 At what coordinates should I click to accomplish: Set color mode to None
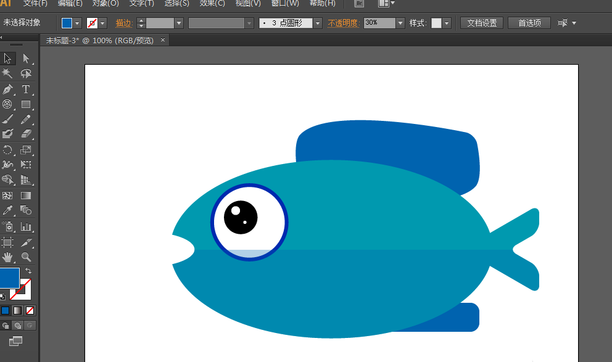(x=30, y=310)
